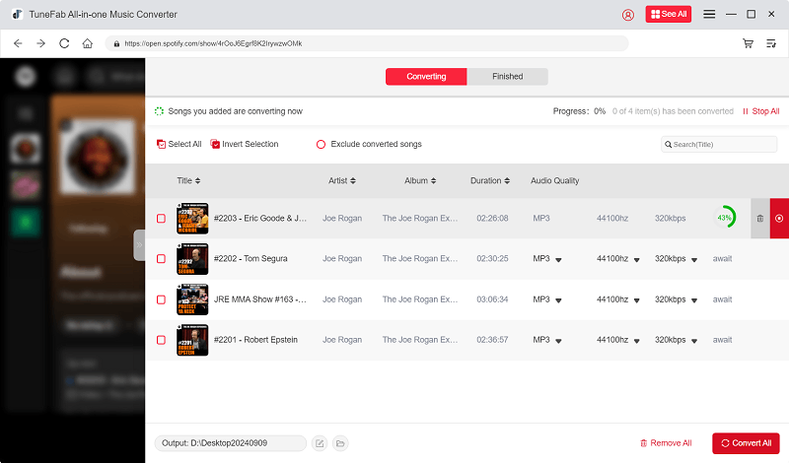Viewport: 789px width, 463px height.
Task: Stop converting the #2203 track
Action: pos(779,218)
